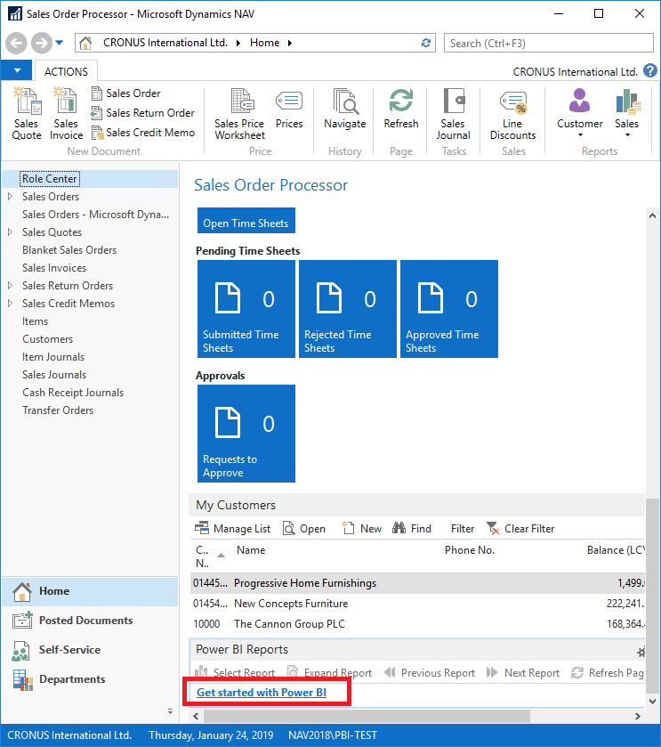Open the Submitted Time Sheets tile
This screenshot has height=747, width=661.
246,309
